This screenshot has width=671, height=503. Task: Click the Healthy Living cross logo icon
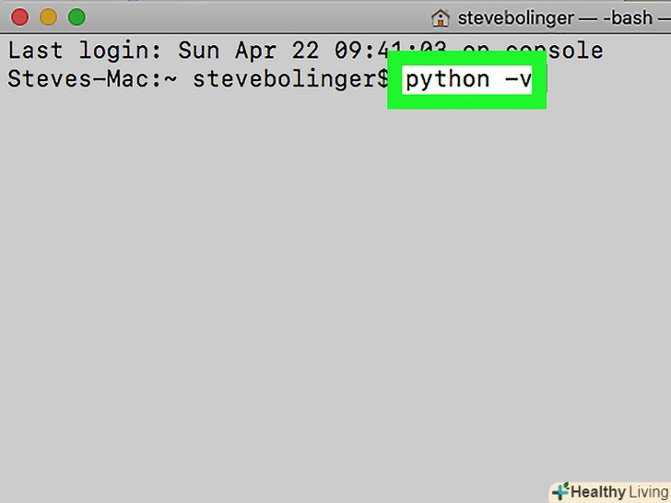[559, 491]
